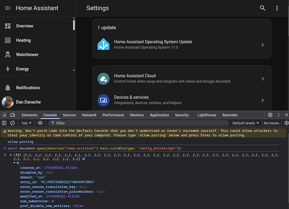Create a live expression with eye icon
The height and width of the screenshot is (209, 289).
pos(40,123)
